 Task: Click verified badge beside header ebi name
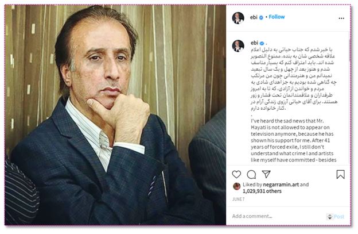(262, 17)
